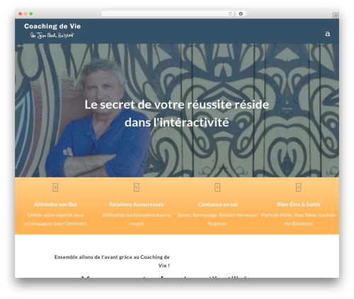
Task: Click the text 'Stress, Surmenage, Tension Nerveuse, Angoisse'
Action: [x=217, y=219]
